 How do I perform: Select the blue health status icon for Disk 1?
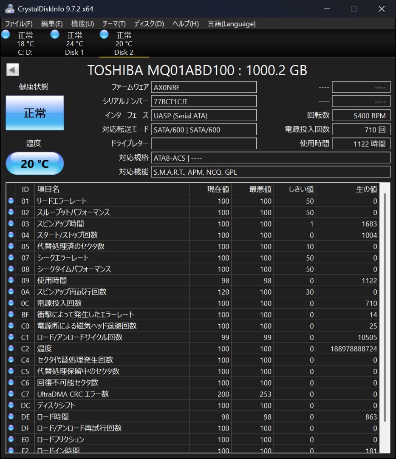(54, 35)
